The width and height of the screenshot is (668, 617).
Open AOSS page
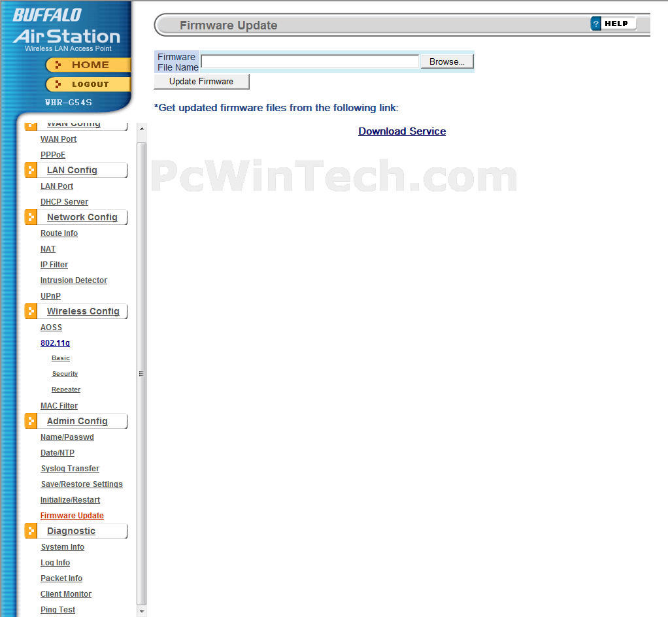click(x=51, y=327)
